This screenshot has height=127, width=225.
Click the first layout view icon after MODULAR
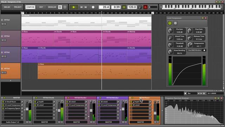pos(60,7)
